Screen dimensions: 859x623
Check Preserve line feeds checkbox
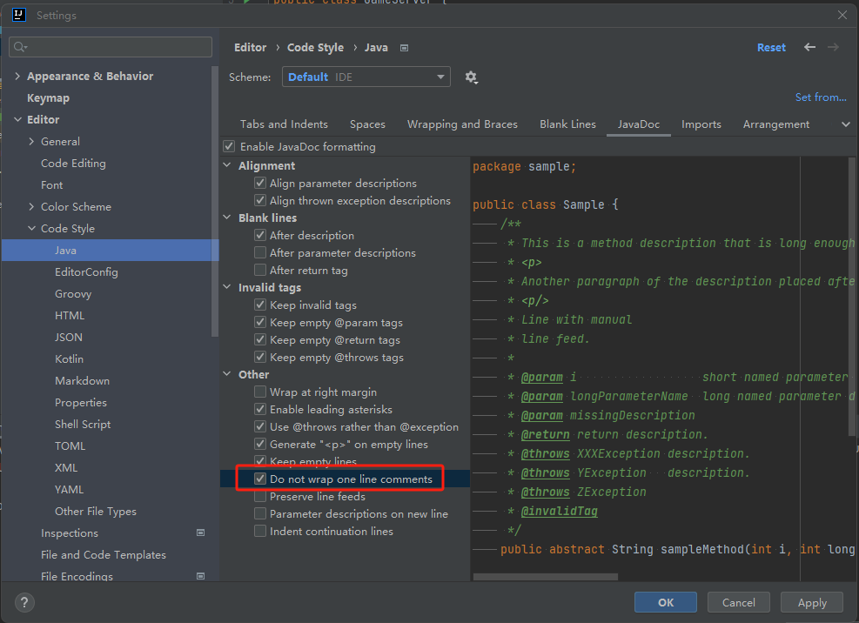click(260, 497)
